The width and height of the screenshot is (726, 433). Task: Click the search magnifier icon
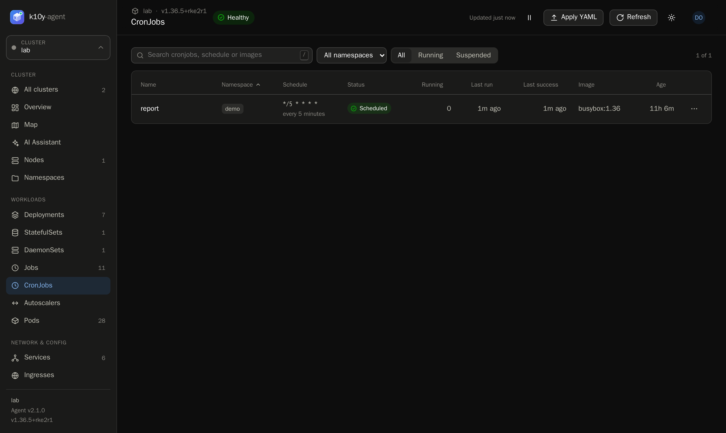pos(140,55)
